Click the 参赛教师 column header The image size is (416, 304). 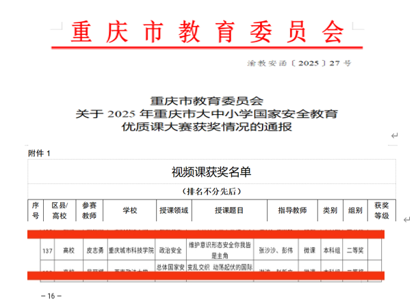tap(90, 210)
